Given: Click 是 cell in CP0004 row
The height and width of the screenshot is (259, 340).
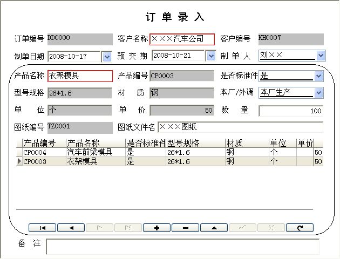Looking at the screenshot, I should [146, 152].
